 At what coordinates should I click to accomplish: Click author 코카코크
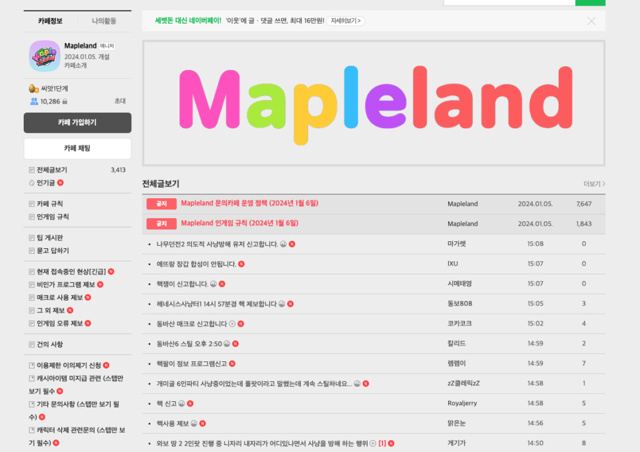tap(459, 323)
